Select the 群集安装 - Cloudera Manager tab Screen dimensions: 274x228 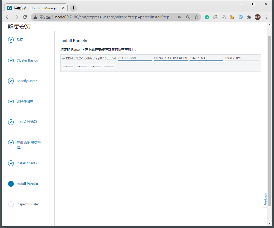pyautogui.click(x=36, y=8)
